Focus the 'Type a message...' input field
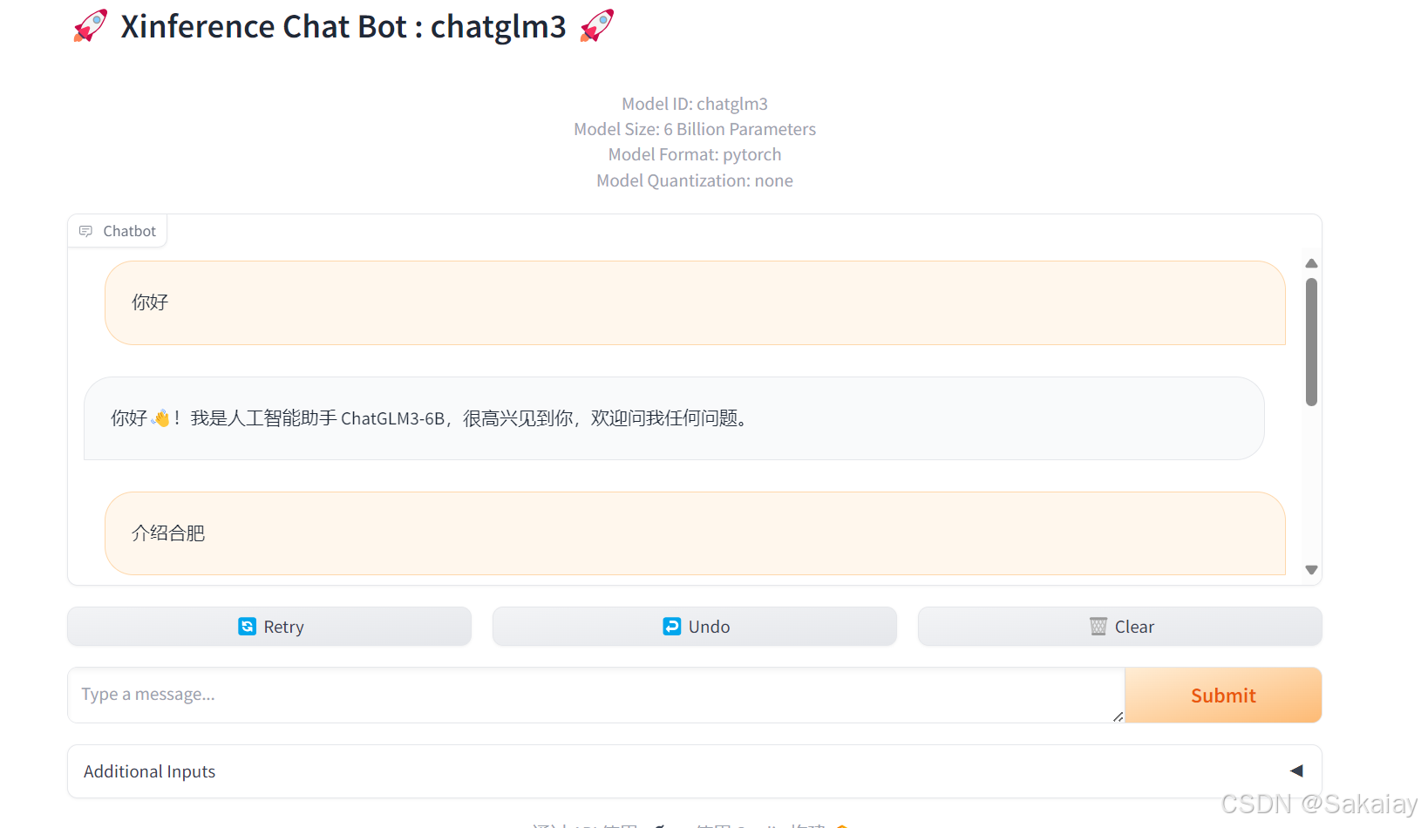The width and height of the screenshot is (1421, 828). [596, 696]
